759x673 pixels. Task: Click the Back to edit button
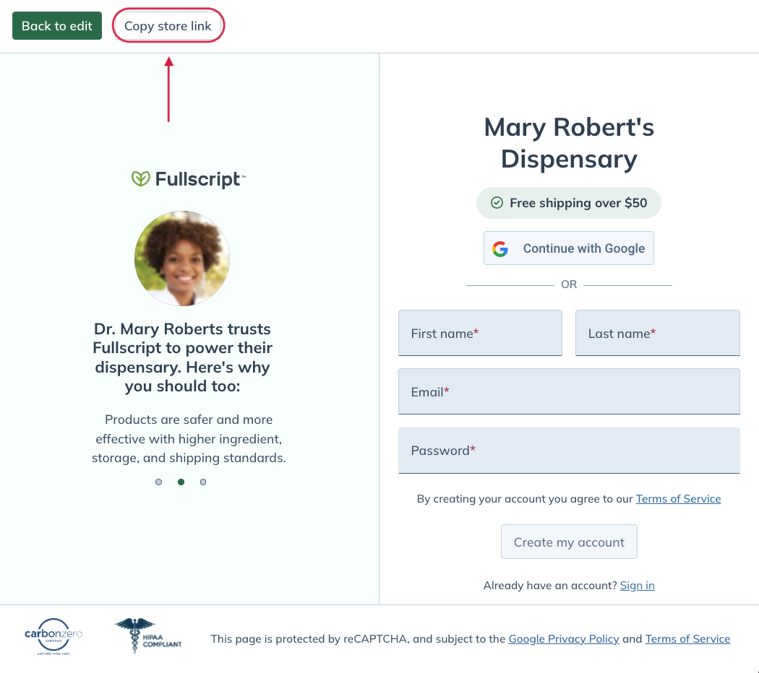(57, 25)
